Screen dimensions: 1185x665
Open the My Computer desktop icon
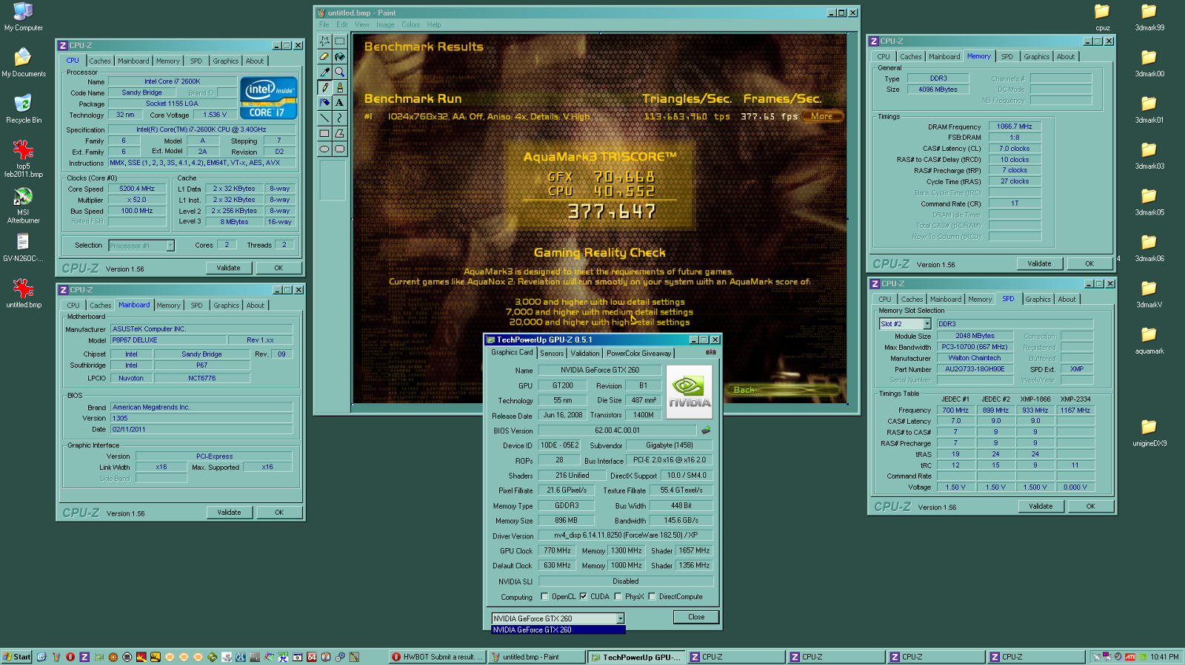(x=24, y=17)
